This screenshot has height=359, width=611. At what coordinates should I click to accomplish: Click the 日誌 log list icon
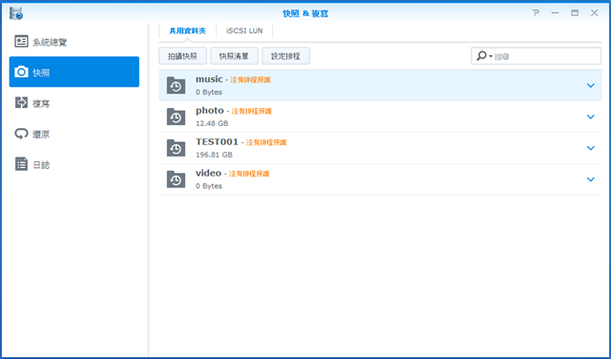click(x=21, y=164)
